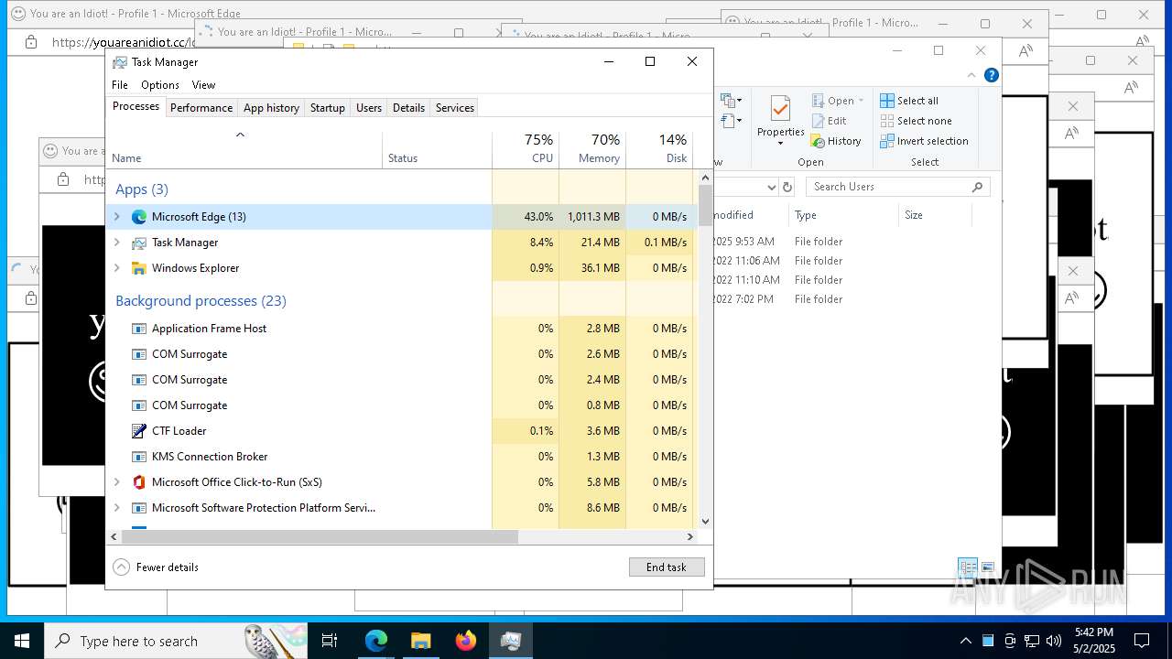Sort processes by the Disk column
This screenshot has width=1172, height=659.
pos(659,149)
